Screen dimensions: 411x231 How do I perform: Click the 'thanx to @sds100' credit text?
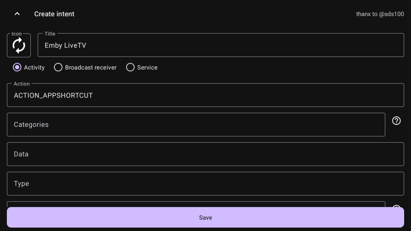point(380,14)
